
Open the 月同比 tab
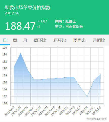point(99,40)
